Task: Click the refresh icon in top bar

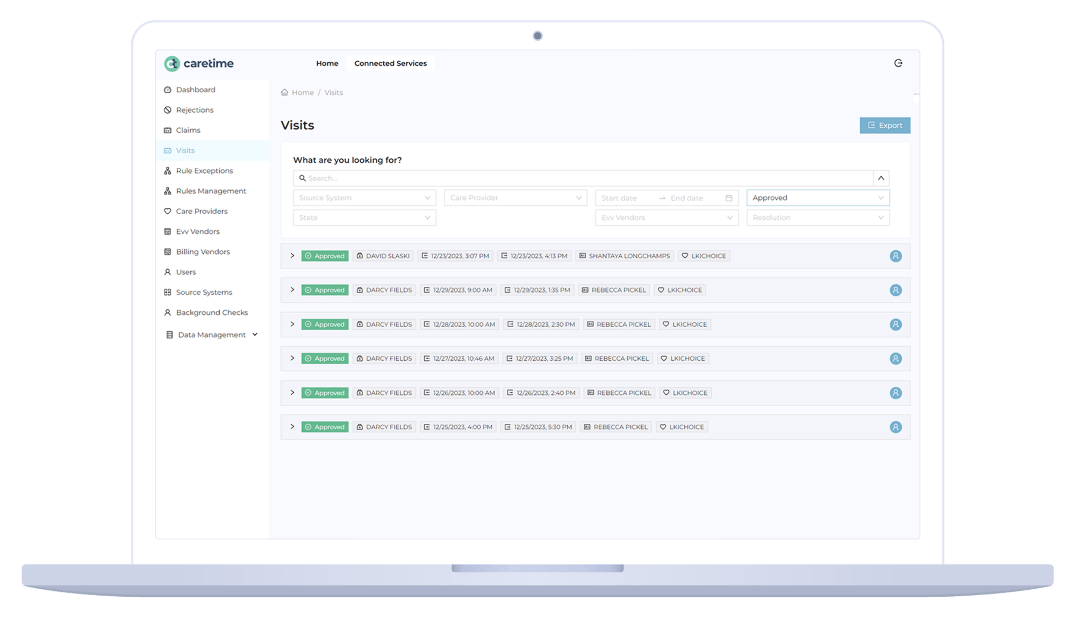Action: click(898, 63)
